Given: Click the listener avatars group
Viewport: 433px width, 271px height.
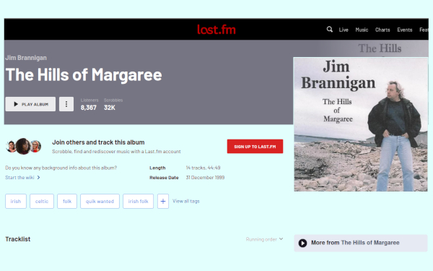Looking at the screenshot, I should tap(24, 146).
